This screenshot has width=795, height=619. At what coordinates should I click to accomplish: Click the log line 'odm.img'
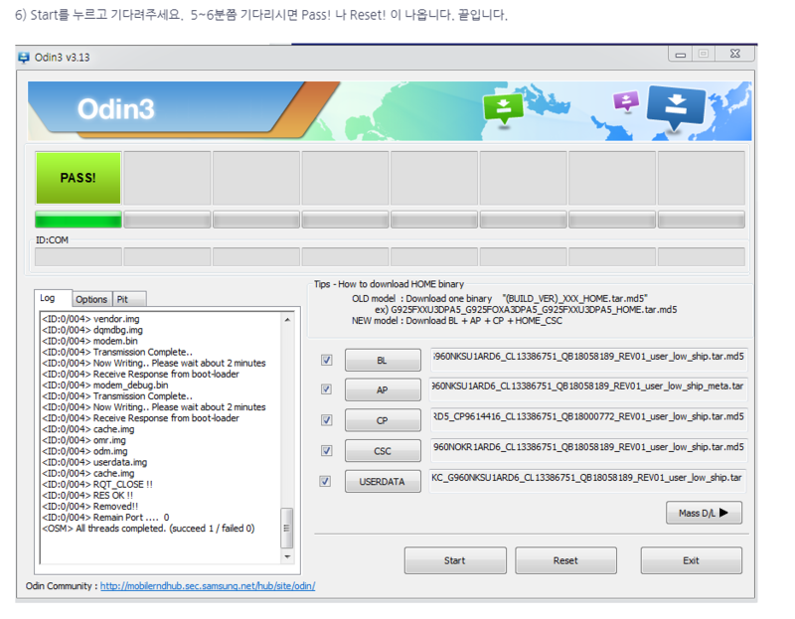(x=84, y=451)
